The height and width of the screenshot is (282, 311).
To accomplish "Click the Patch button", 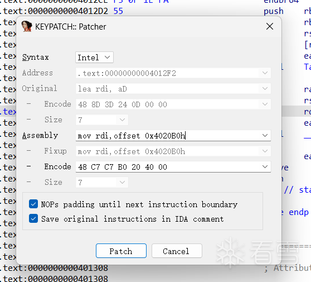I will (x=121, y=251).
